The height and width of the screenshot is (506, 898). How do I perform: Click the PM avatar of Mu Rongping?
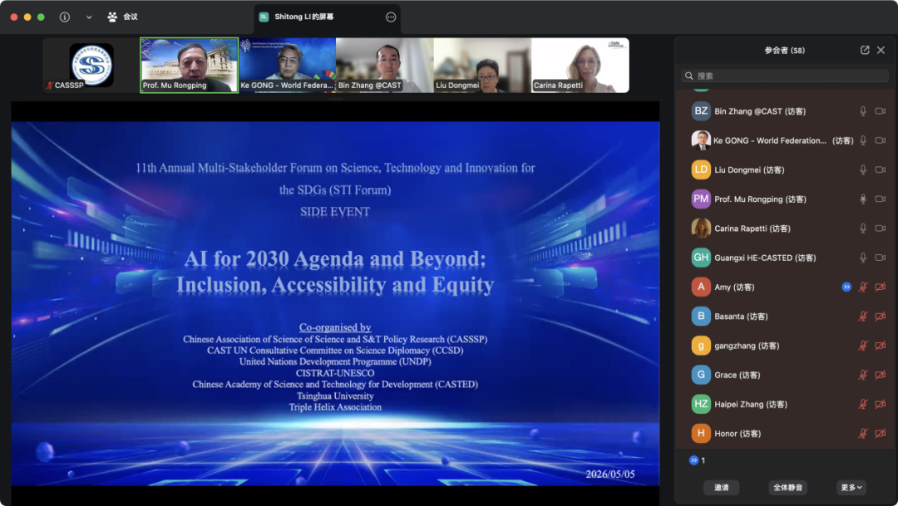pos(701,199)
